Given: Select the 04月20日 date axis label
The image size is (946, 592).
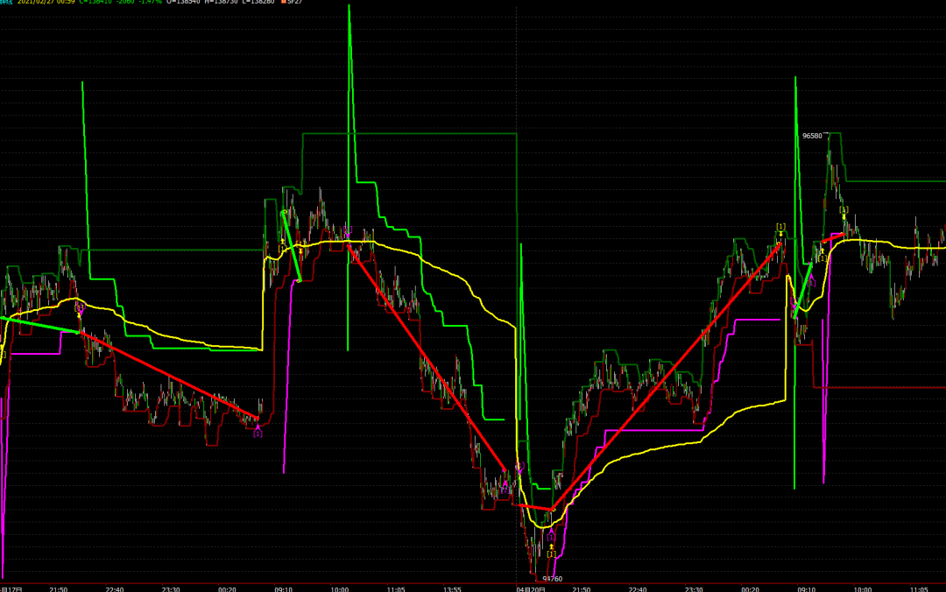Looking at the screenshot, I should [531, 589].
